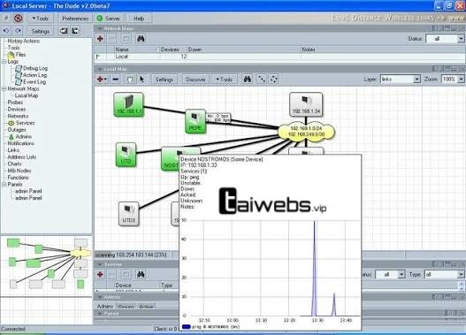Search network maps with binoculars icon
466x335 pixels.
point(141,39)
